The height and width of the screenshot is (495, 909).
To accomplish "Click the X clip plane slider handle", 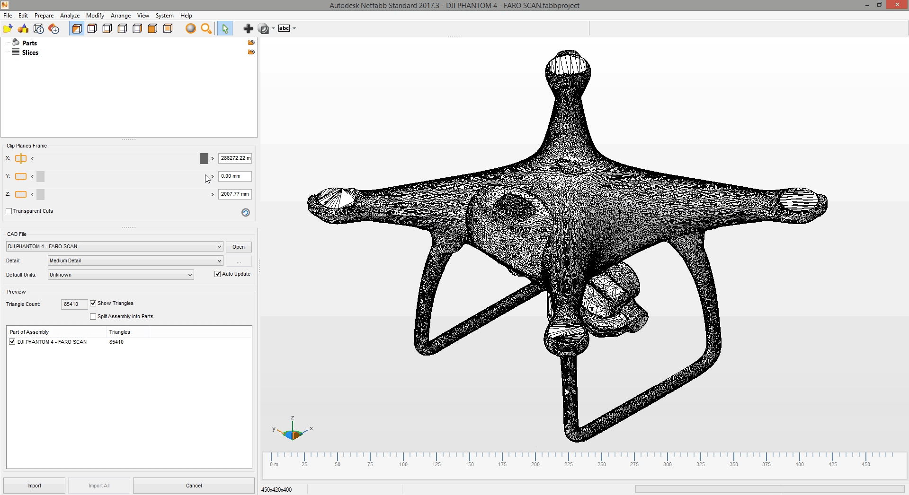I will click(x=204, y=158).
